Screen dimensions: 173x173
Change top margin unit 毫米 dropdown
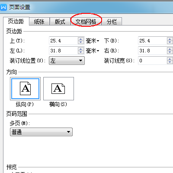(93, 41)
